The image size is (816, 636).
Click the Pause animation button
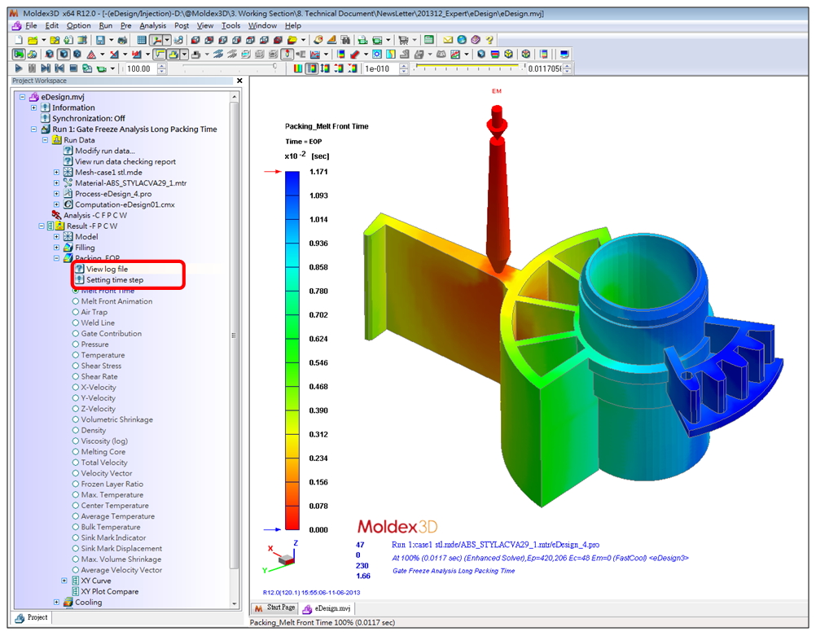(33, 68)
